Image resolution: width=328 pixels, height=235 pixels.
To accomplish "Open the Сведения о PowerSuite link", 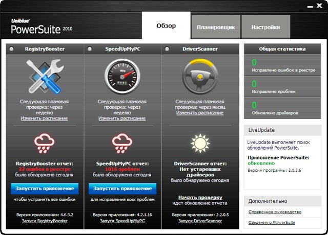I will point(272,223).
